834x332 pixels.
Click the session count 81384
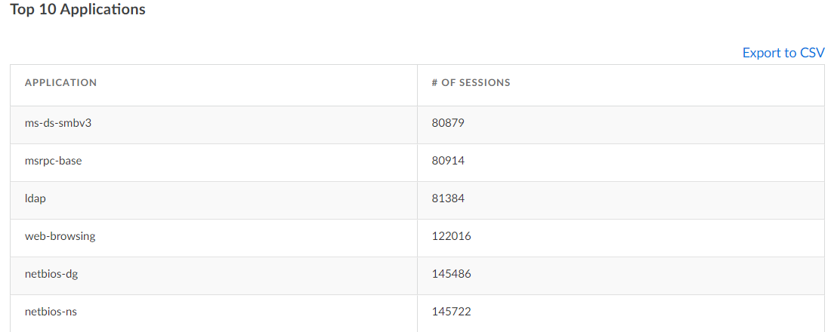[448, 198]
